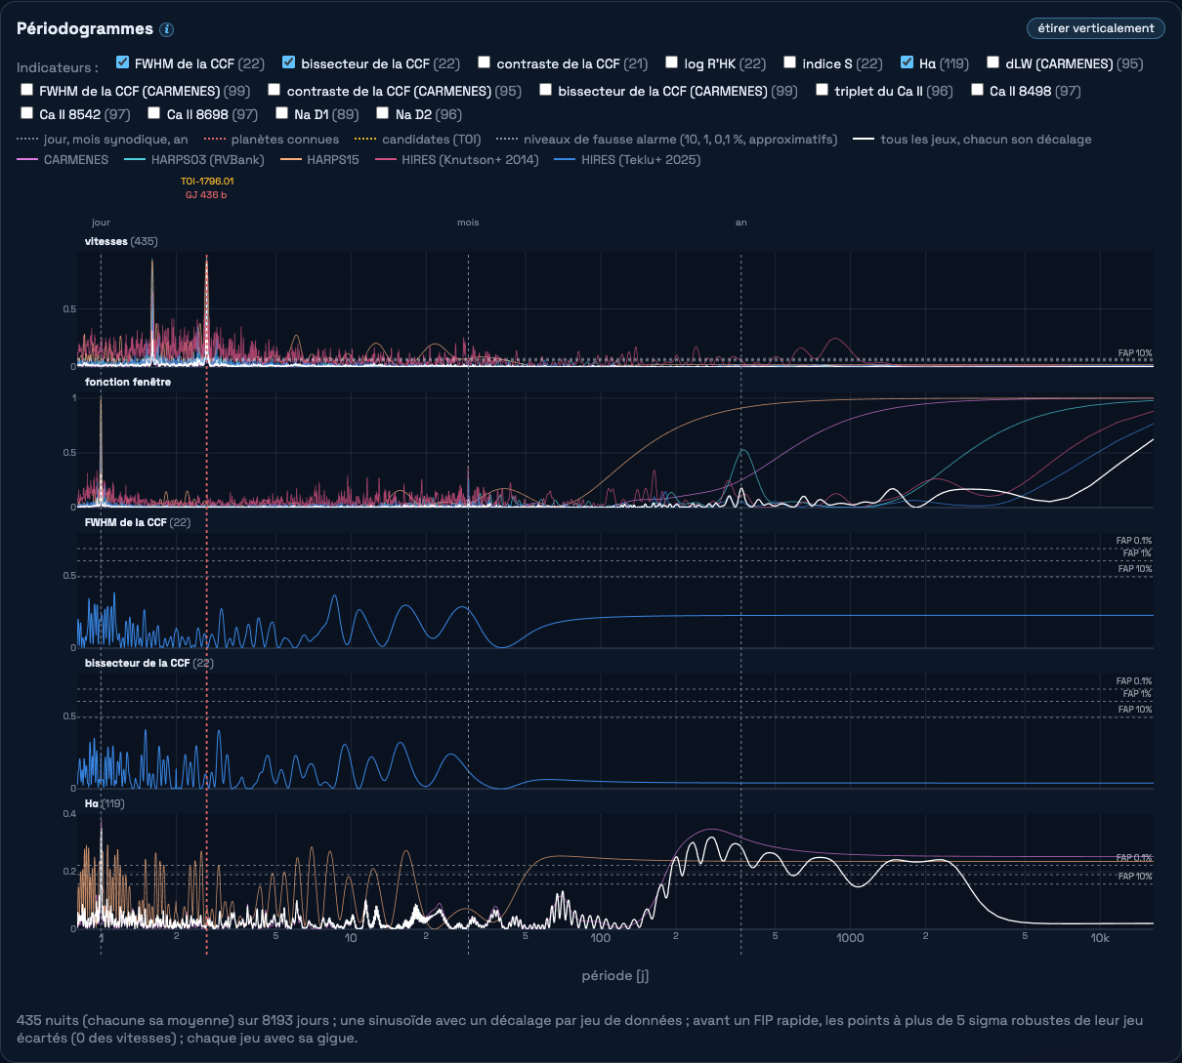Click the TOI-1796.01 candidate label
Screen dimensions: 1182x1063
pyautogui.click(x=207, y=182)
